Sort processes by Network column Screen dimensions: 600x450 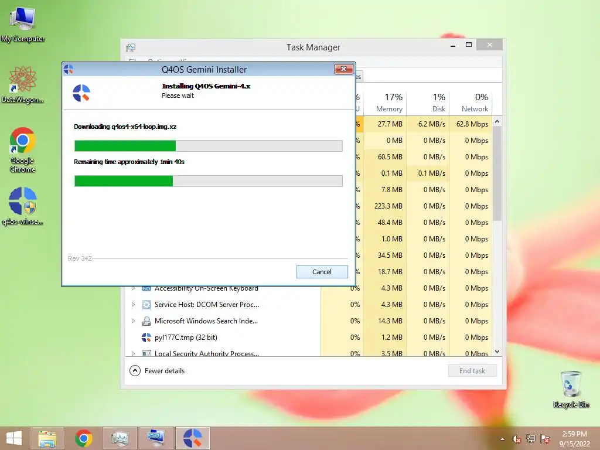point(471,102)
